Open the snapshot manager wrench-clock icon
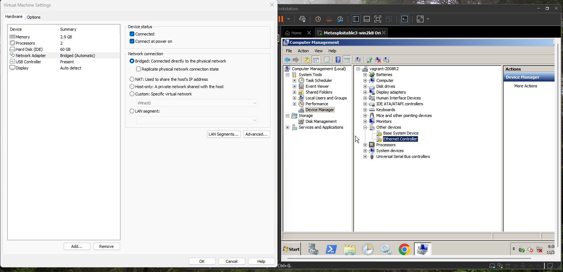The width and height of the screenshot is (563, 272). pos(340,19)
